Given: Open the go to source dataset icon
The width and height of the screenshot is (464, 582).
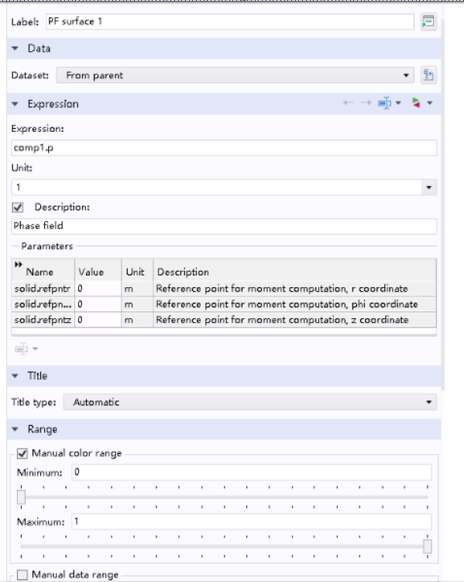Looking at the screenshot, I should (428, 75).
